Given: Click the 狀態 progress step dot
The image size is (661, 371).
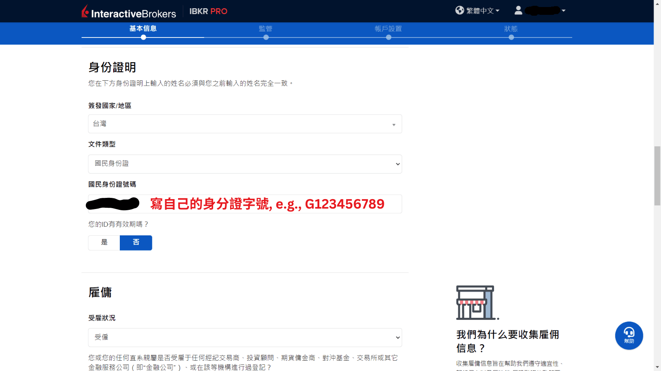Looking at the screenshot, I should tap(511, 37).
